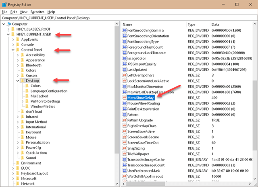Open the View menu
Image resolution: width=258 pixels, height=187 pixels.
[23, 12]
